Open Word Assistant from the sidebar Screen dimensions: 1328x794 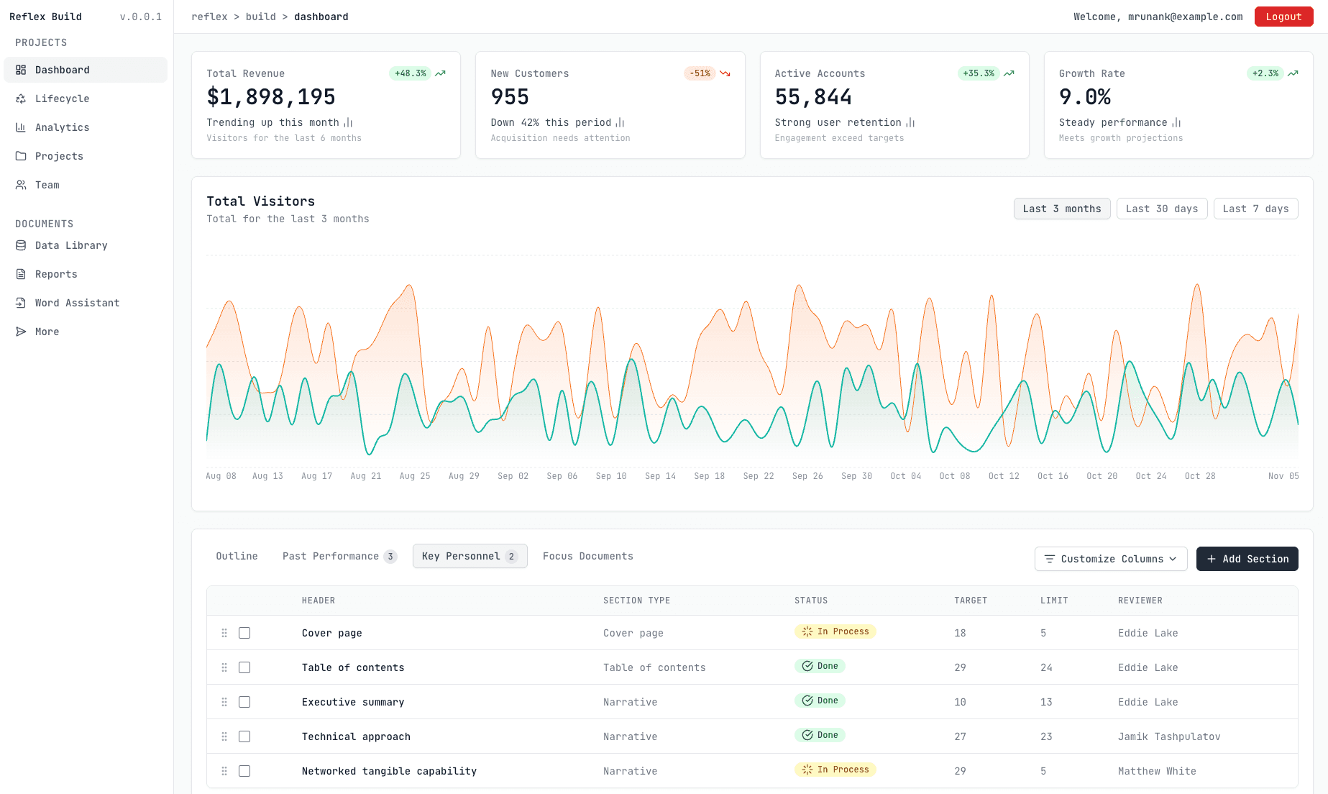click(x=22, y=303)
